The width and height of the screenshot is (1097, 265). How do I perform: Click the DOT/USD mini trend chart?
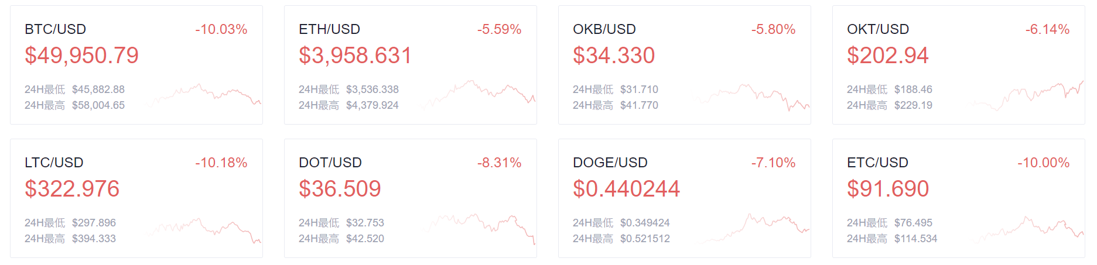click(477, 229)
